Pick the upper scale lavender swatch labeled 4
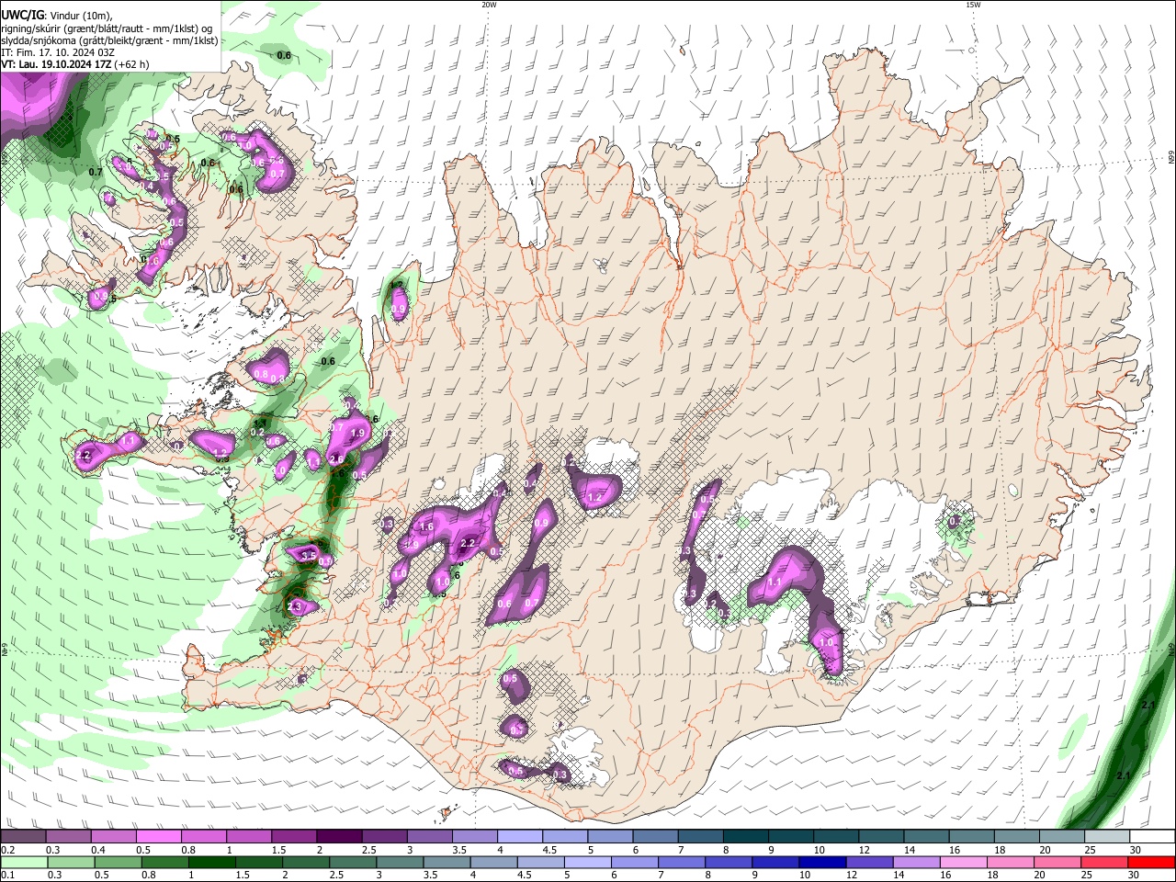Screen dimensions: 1176x882 pos(520,837)
